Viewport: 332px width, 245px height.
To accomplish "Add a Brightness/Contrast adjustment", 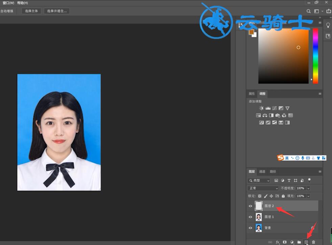I will click(x=261, y=108).
